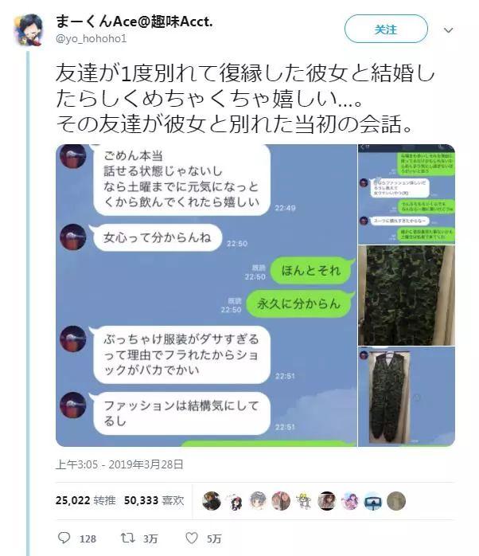Open the まーくんAce@趣味Acct. display name
This screenshot has width=479, height=556.
point(134,22)
